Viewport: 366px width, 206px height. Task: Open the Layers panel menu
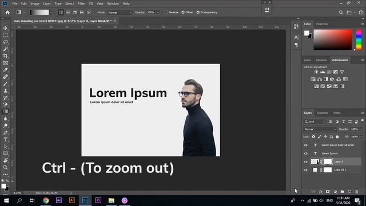pos(363,113)
